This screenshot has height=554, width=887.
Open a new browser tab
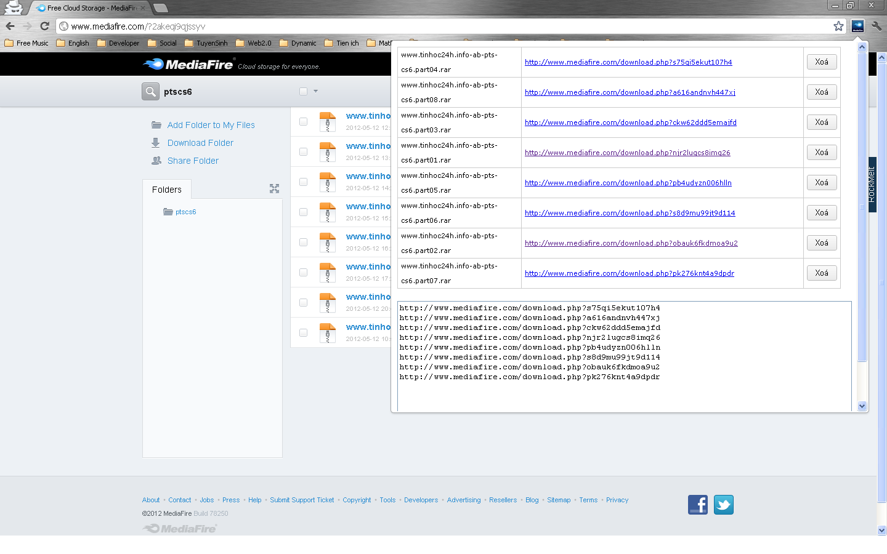pyautogui.click(x=160, y=8)
